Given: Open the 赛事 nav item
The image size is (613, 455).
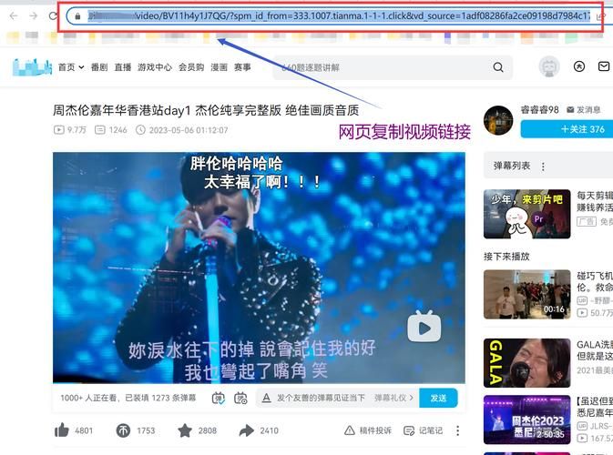Looking at the screenshot, I should (x=242, y=67).
